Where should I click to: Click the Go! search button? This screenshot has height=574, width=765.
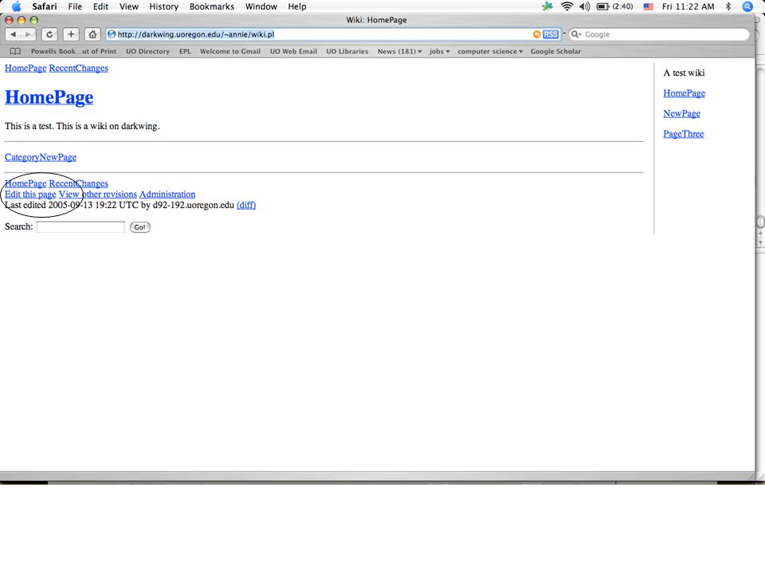coord(140,227)
